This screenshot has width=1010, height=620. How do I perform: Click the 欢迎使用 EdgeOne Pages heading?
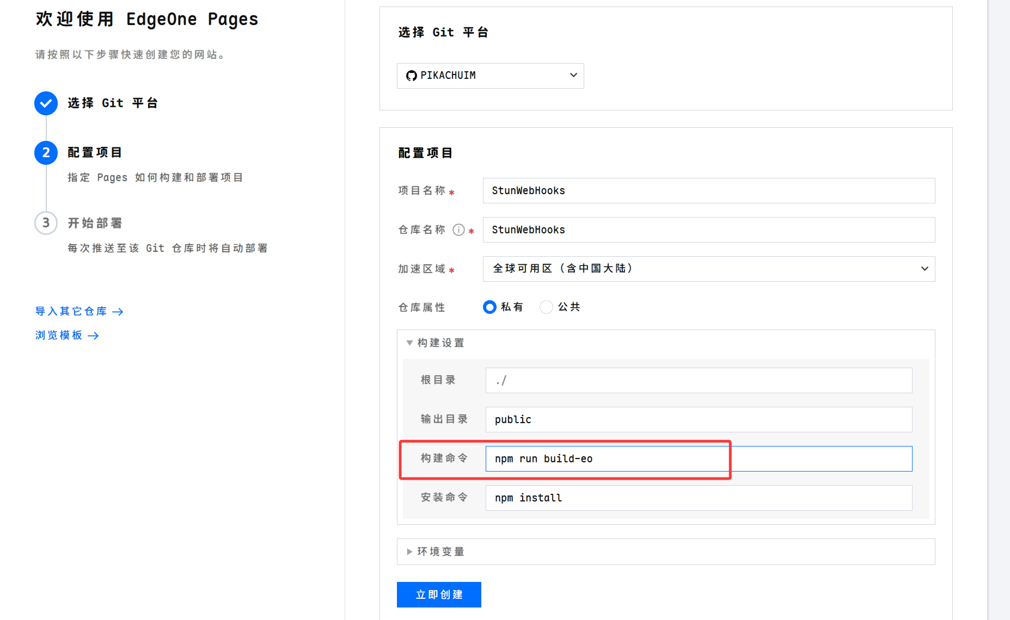tap(147, 20)
